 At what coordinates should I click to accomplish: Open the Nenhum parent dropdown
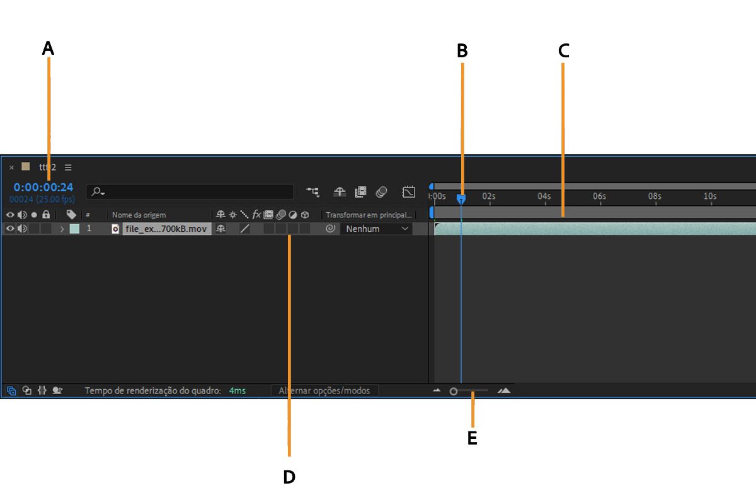click(376, 229)
